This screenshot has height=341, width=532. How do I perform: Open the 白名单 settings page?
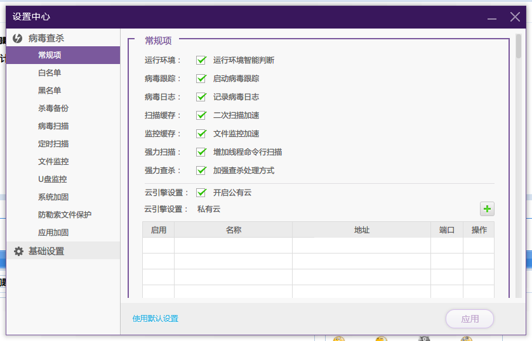pos(50,73)
